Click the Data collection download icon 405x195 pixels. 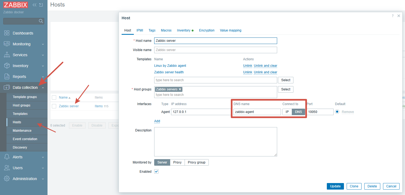(x=7, y=87)
